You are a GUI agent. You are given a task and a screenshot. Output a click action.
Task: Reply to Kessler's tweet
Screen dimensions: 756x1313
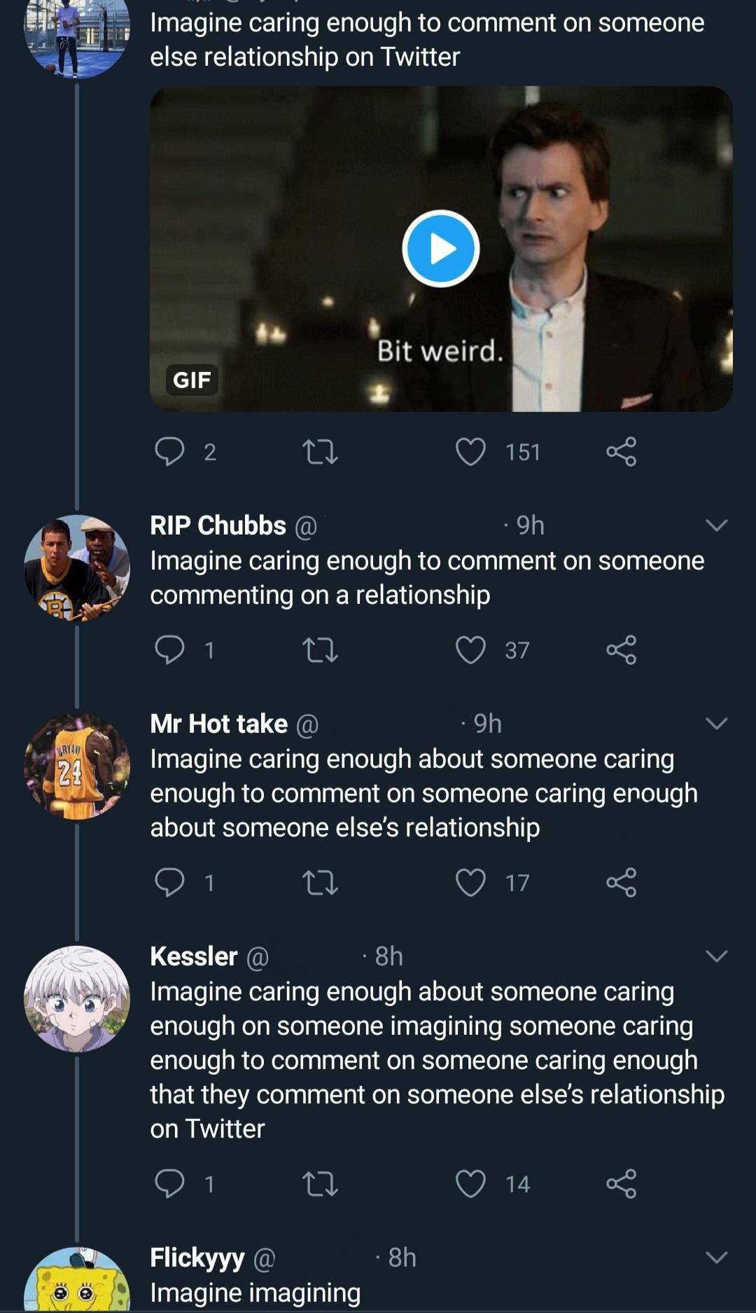pos(169,1184)
